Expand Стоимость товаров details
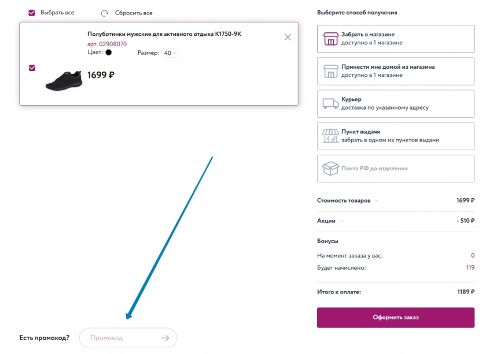This screenshot has height=354, width=486. 377,201
